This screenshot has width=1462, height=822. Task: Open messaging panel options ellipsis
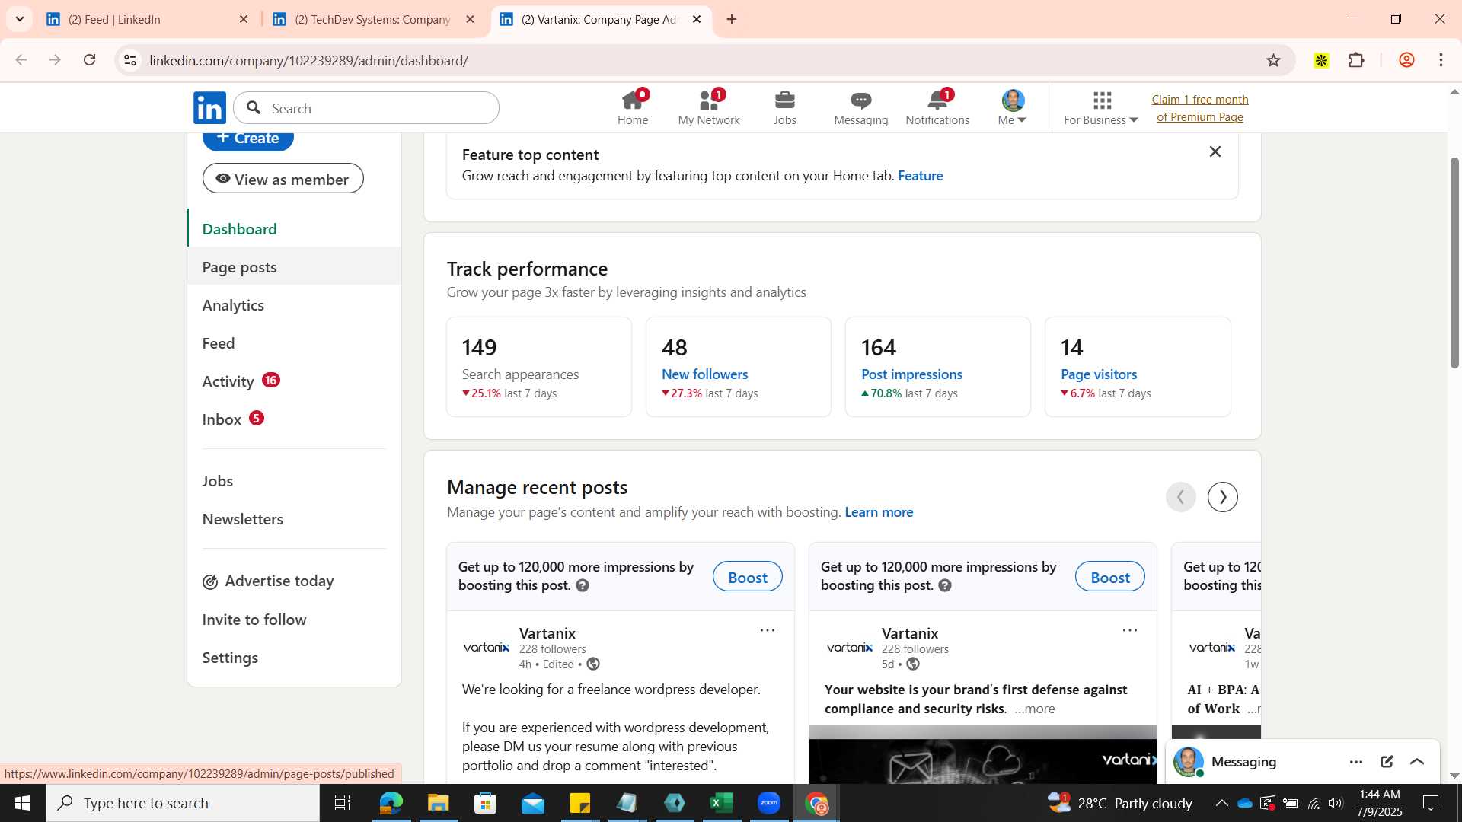(1356, 762)
